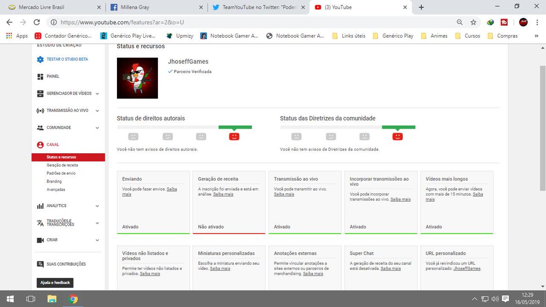
Task: Expand the Comunidade section
Action: (x=97, y=128)
